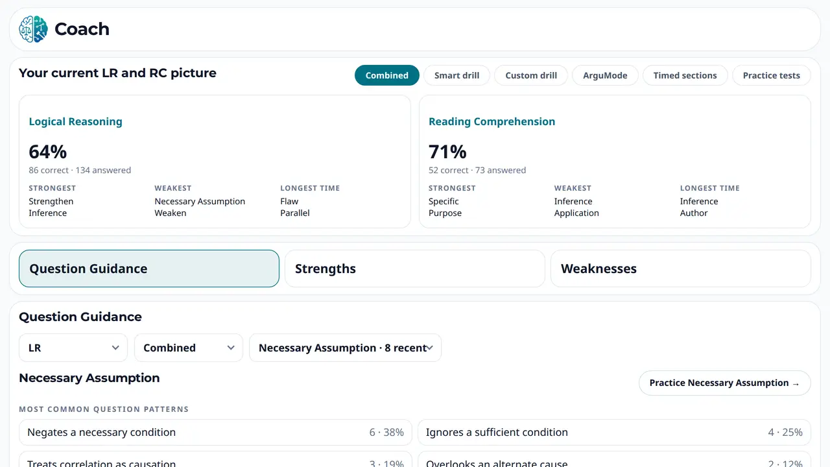Choose Custom drill mode
Viewport: 830px width, 467px height.
tap(531, 75)
